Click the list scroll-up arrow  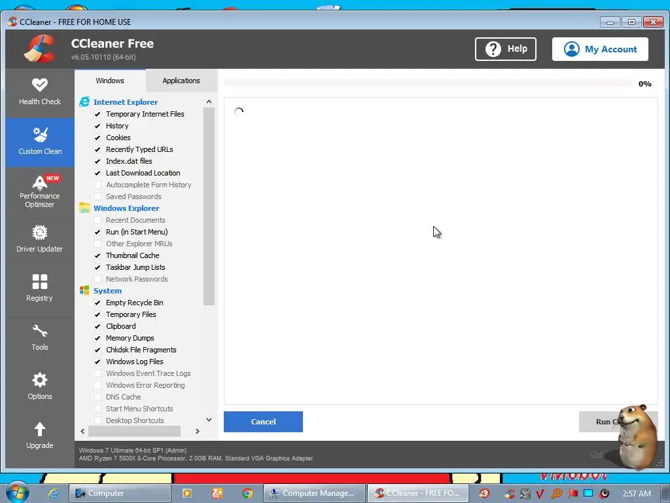tap(209, 102)
